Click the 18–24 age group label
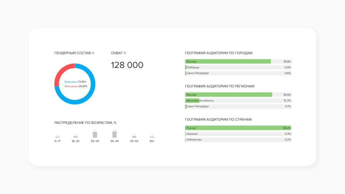 (75, 141)
